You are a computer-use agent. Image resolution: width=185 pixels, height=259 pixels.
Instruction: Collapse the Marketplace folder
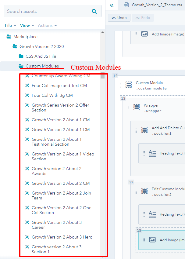click(9, 37)
